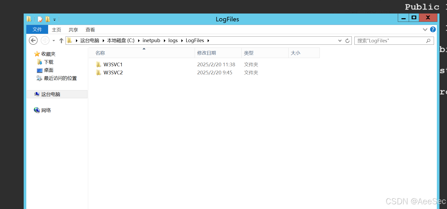This screenshot has height=209, width=447.
Task: Click LogFiles in the address breadcrumb
Action: [195, 41]
